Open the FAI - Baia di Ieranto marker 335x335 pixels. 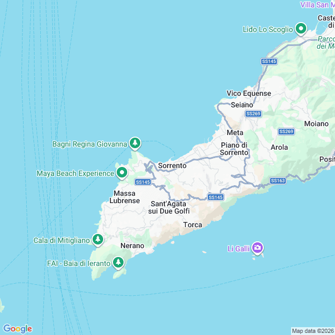click(118, 263)
